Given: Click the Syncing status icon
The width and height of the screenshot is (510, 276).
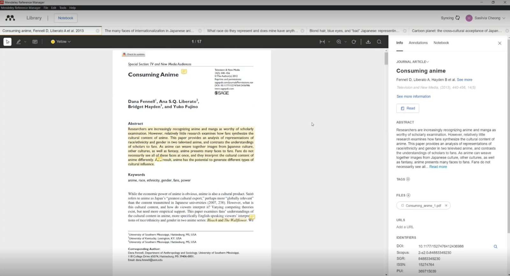Looking at the screenshot, I should [x=458, y=18].
